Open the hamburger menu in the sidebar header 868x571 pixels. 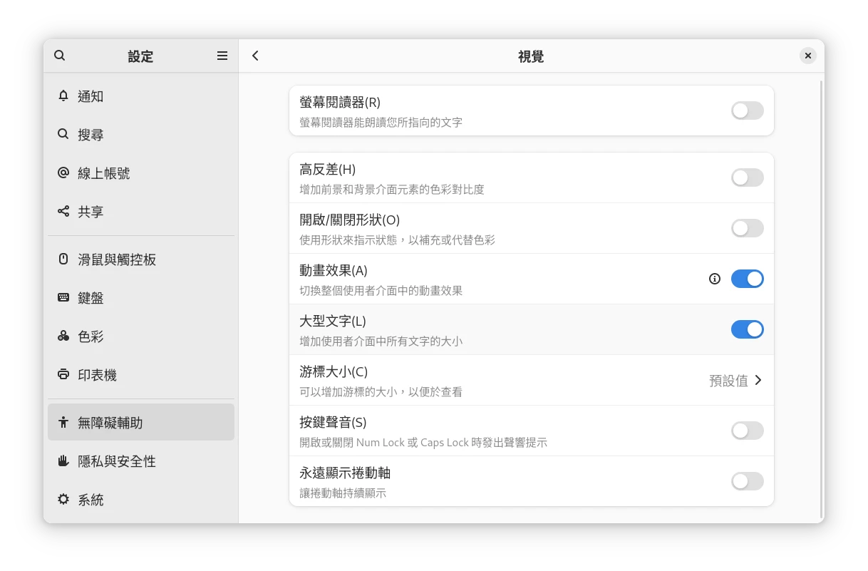click(222, 56)
